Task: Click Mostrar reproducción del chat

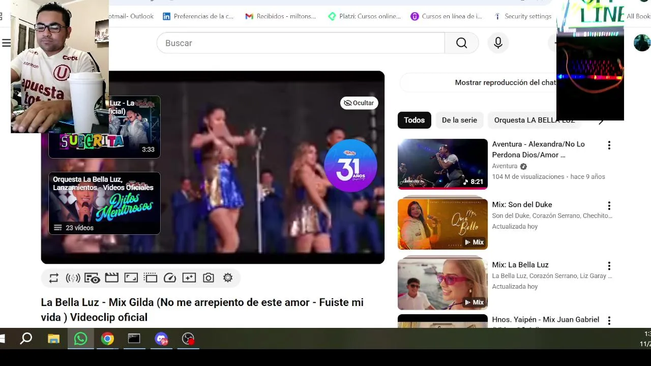Action: (x=505, y=82)
